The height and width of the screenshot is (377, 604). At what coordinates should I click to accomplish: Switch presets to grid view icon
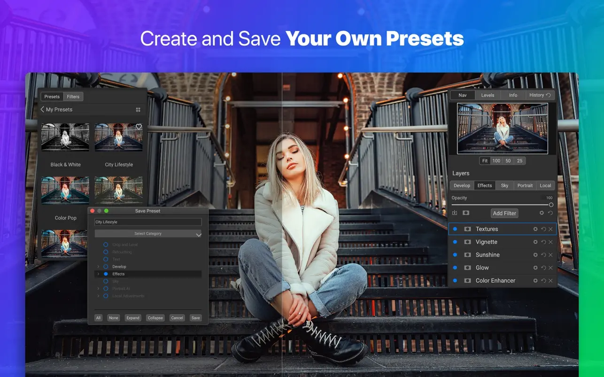(138, 110)
